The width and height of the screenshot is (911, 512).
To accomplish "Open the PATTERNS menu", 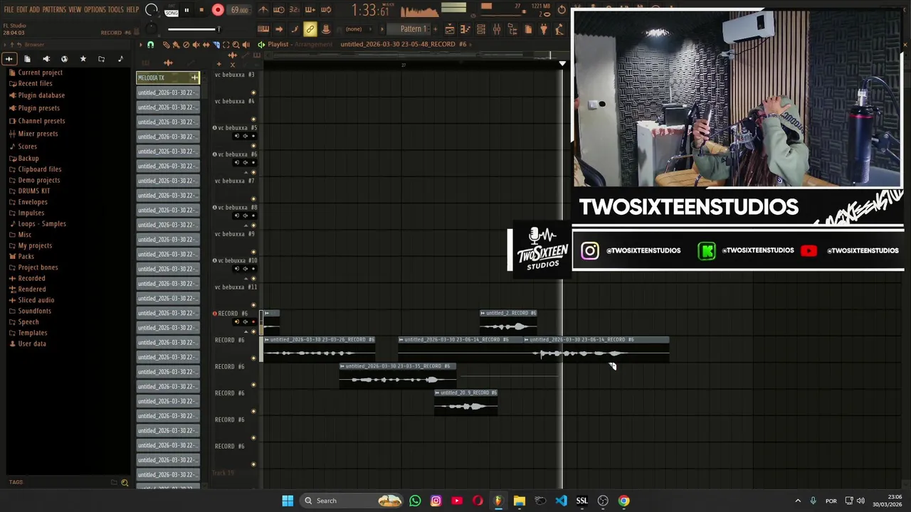I will [x=54, y=10].
